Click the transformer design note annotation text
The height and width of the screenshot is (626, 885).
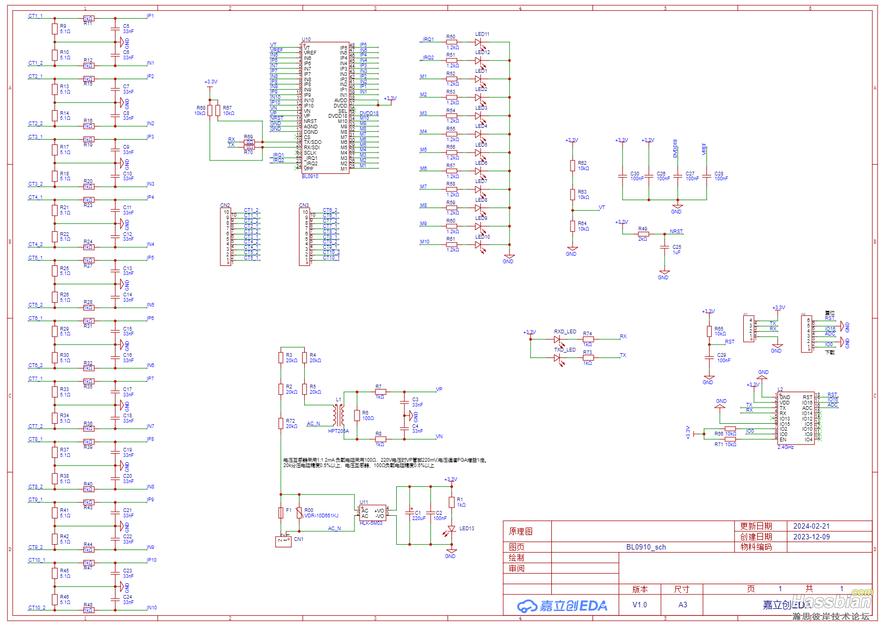[x=384, y=462]
